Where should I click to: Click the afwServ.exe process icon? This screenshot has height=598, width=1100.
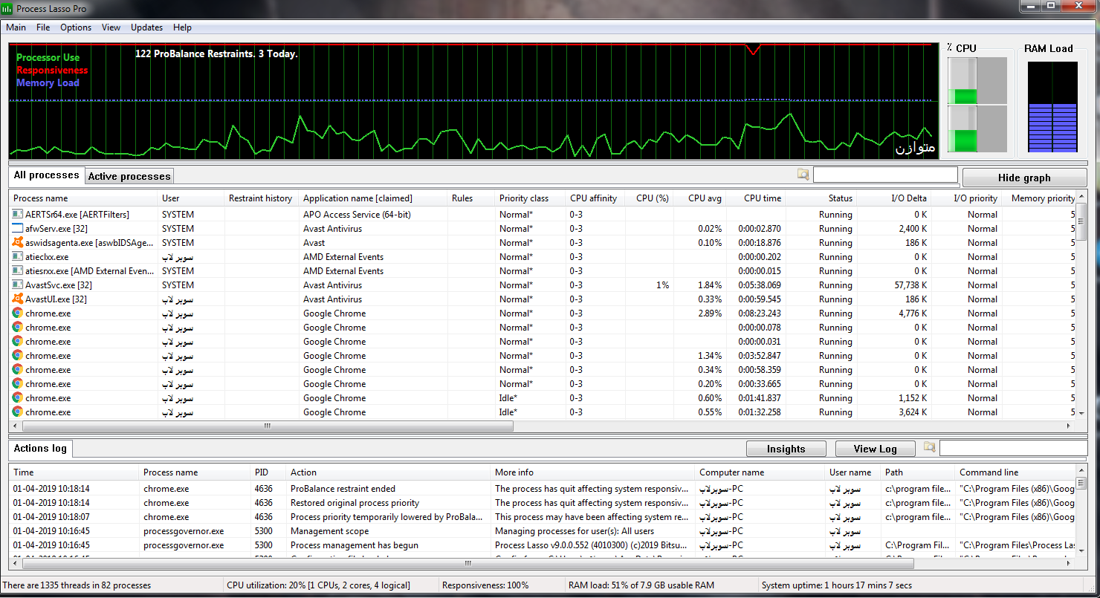coord(18,228)
